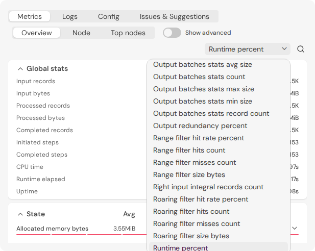Click the Processed records stat label
Screen dimensions: 315x251
[43, 106]
